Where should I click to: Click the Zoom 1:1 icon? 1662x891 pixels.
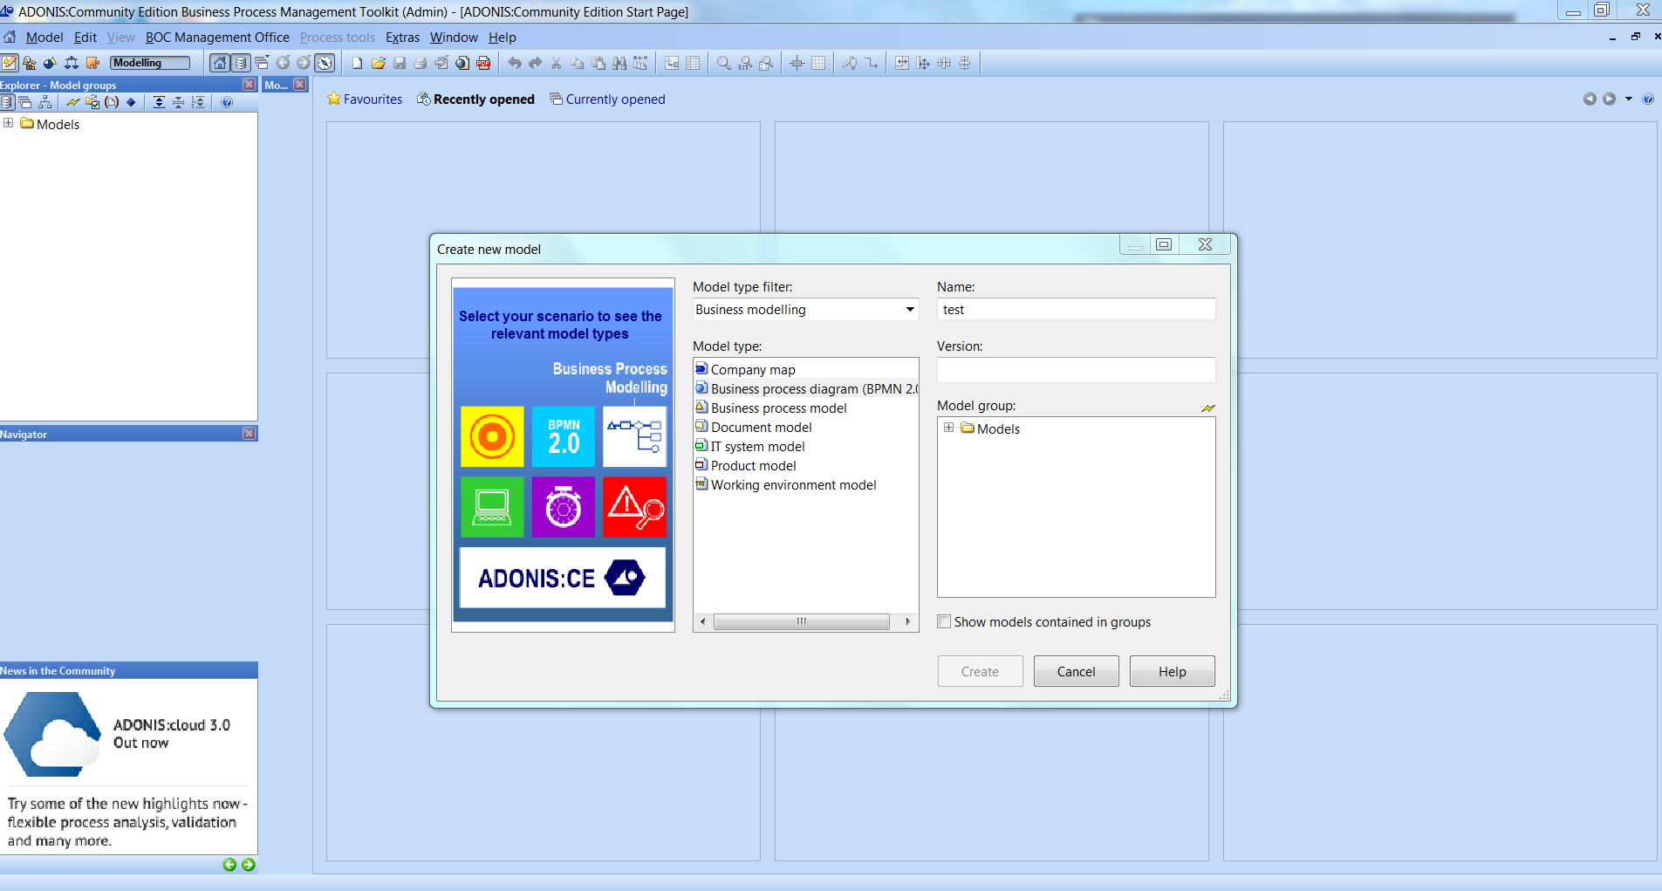pos(745,63)
